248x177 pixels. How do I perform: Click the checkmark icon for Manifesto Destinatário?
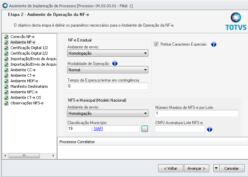6,86
